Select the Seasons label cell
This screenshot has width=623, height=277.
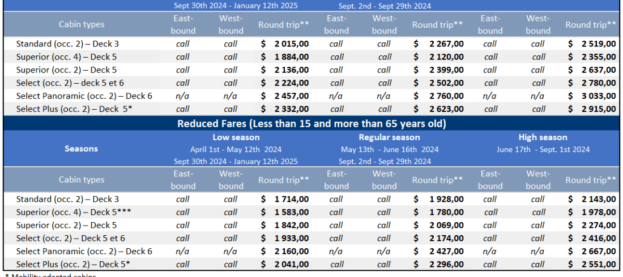[x=81, y=149]
